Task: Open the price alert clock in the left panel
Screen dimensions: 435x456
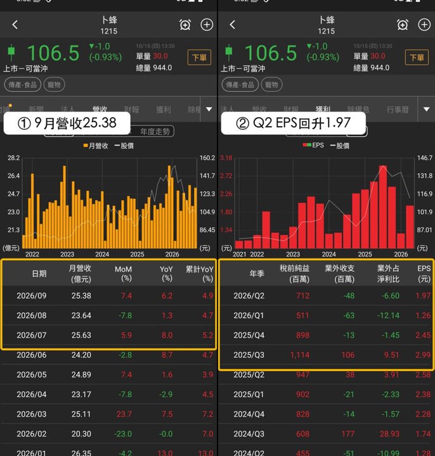Action: pos(185,25)
